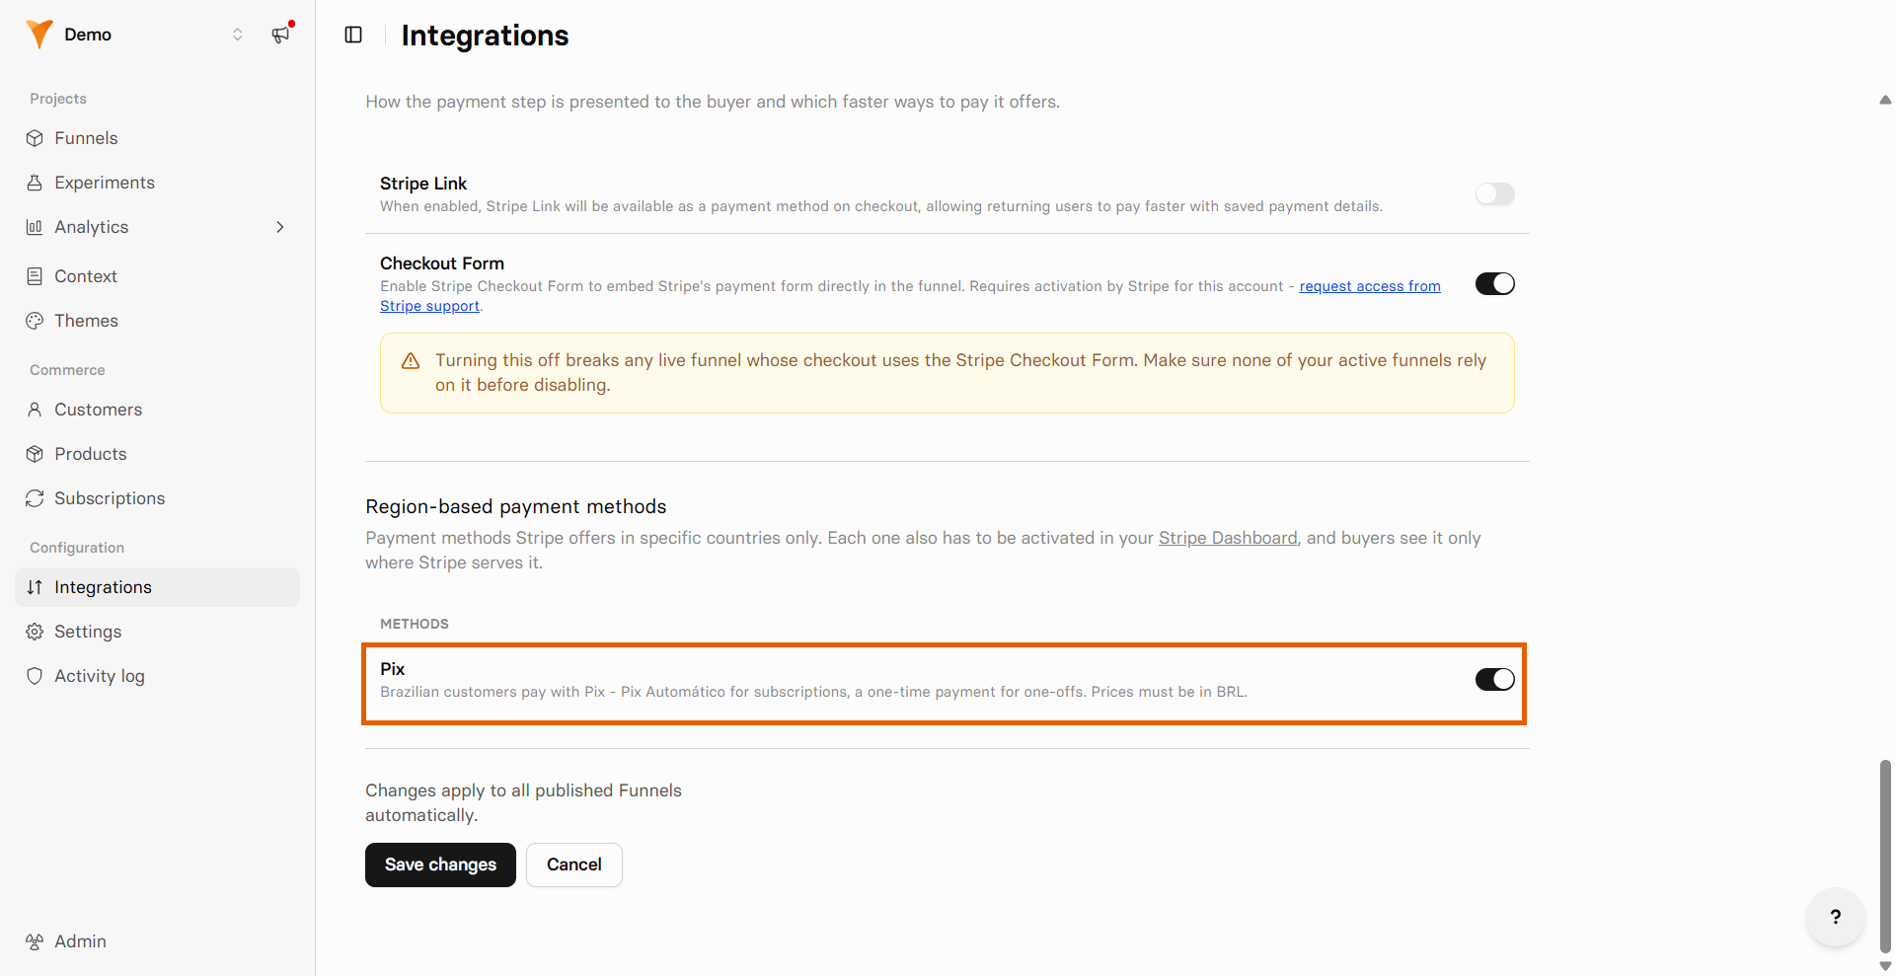The image size is (1895, 976).
Task: Click the Activity log shield icon
Action: [x=35, y=676]
